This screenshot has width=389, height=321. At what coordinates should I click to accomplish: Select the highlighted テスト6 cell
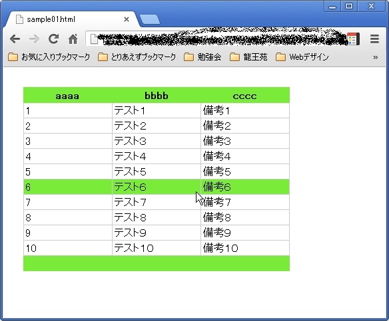pyautogui.click(x=157, y=187)
